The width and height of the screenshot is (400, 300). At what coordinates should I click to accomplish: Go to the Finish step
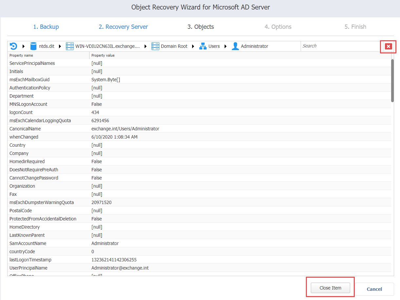(x=355, y=27)
